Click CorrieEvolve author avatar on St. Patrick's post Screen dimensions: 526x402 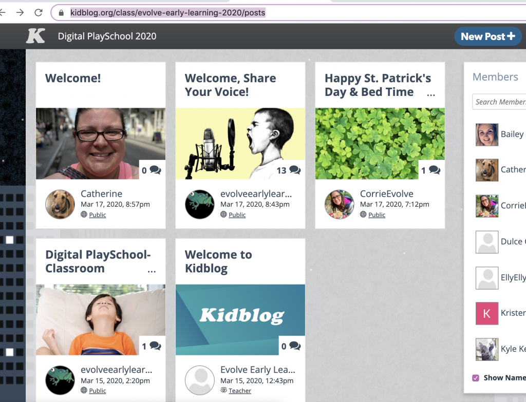click(x=340, y=204)
